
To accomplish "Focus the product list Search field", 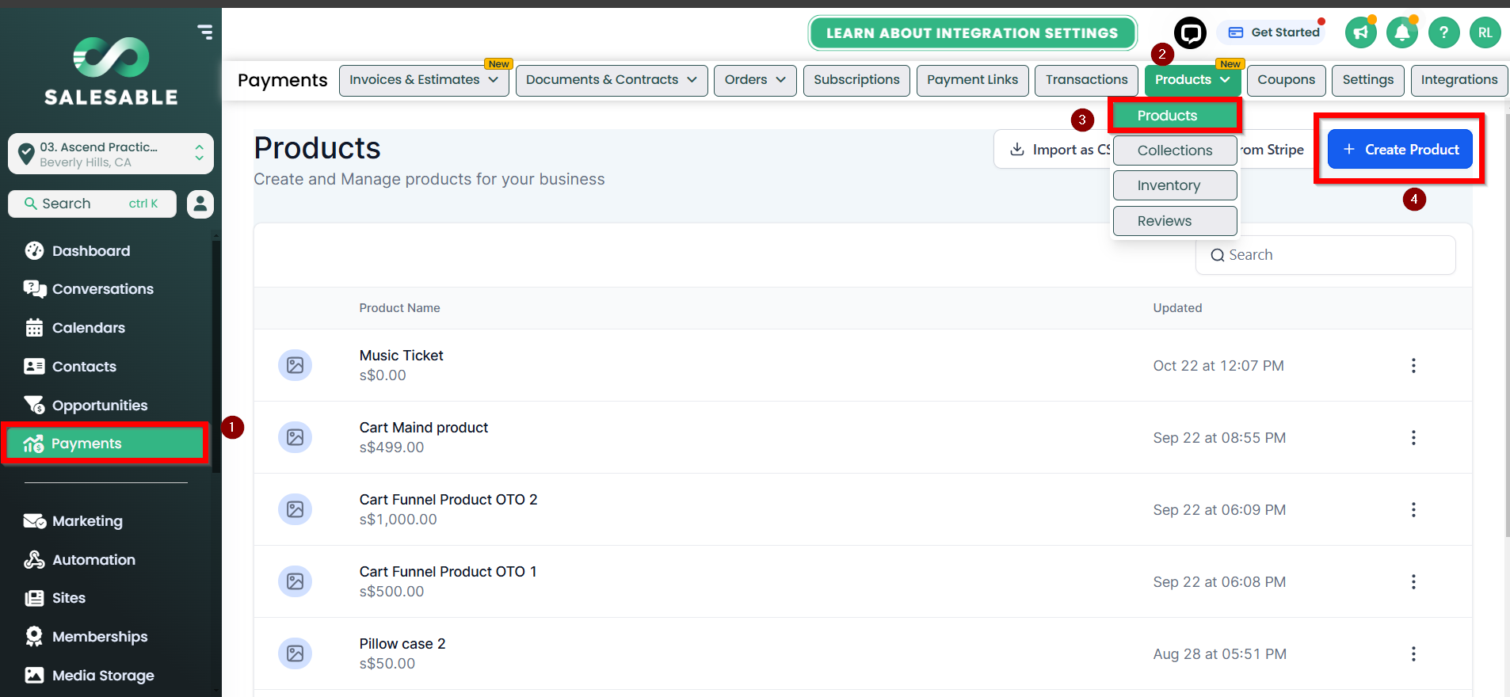I will coord(1325,255).
